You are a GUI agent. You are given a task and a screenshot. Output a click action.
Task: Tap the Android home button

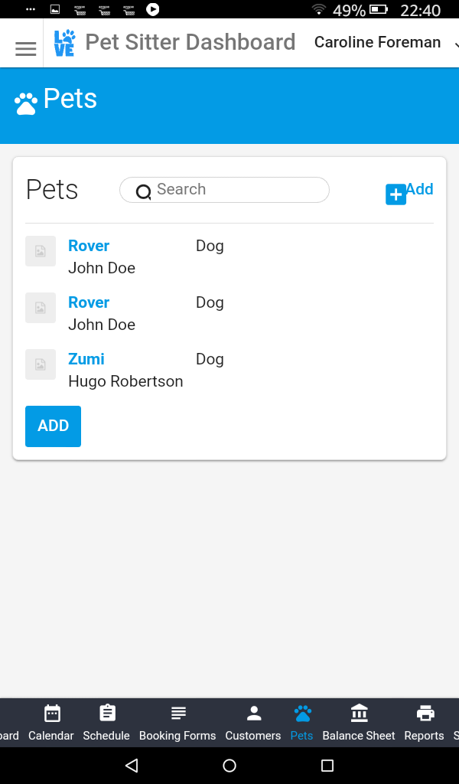point(229,765)
